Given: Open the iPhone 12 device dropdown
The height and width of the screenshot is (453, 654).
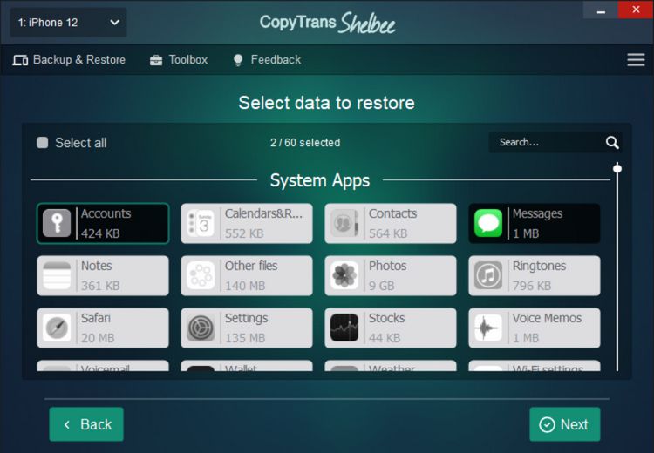Looking at the screenshot, I should (x=68, y=23).
